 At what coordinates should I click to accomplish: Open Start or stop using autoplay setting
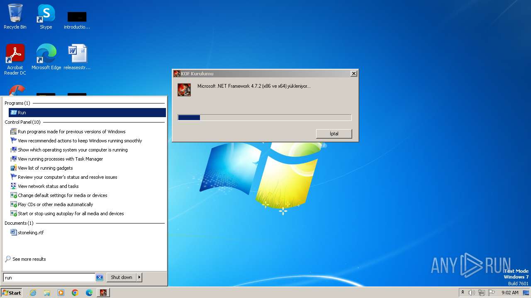[67, 214]
